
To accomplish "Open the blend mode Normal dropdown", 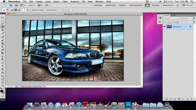I will click(172, 18).
